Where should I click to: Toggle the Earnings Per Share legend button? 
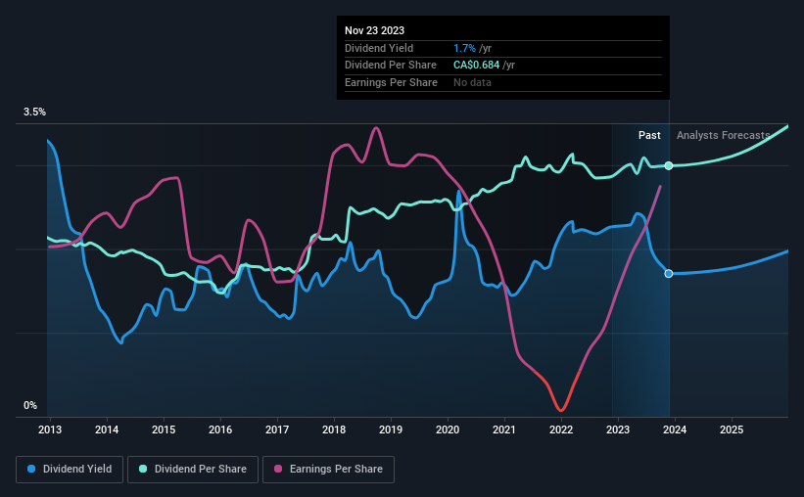pyautogui.click(x=328, y=470)
